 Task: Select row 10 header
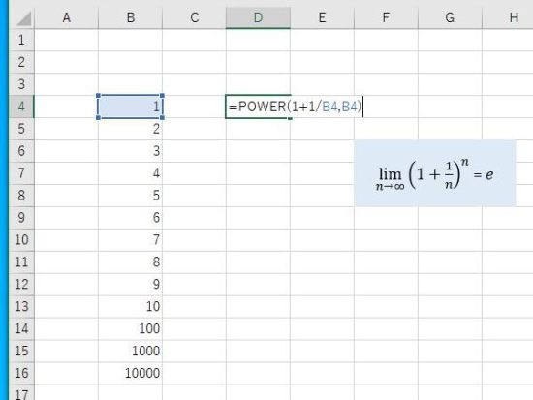tap(21, 240)
